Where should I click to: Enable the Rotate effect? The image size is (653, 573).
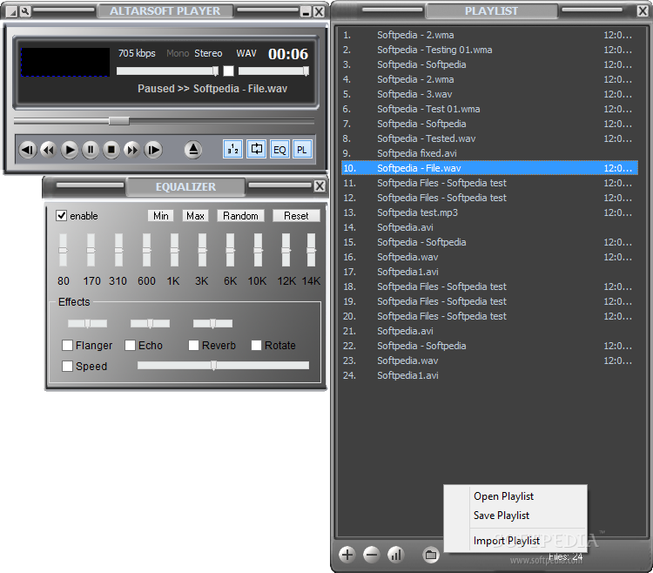(x=257, y=345)
